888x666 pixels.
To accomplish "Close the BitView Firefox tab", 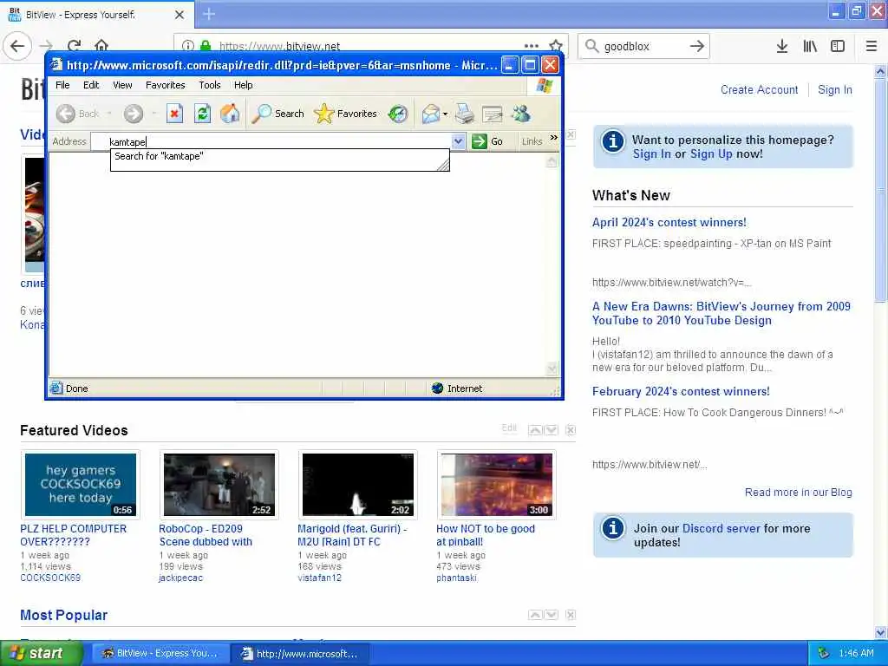I will point(180,15).
